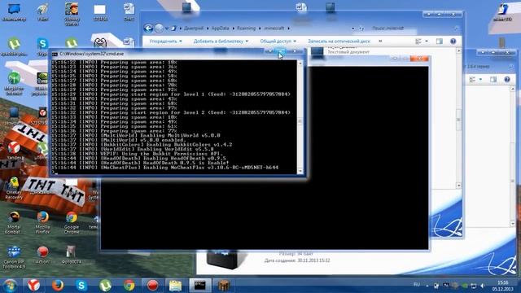
Task: Switch to cmd window taskbar button
Action: click(199, 286)
